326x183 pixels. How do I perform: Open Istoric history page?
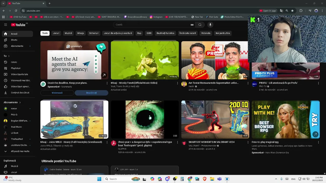tap(17, 62)
